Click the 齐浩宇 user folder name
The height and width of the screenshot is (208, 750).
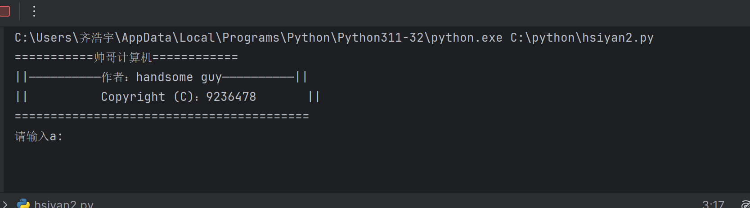(97, 38)
